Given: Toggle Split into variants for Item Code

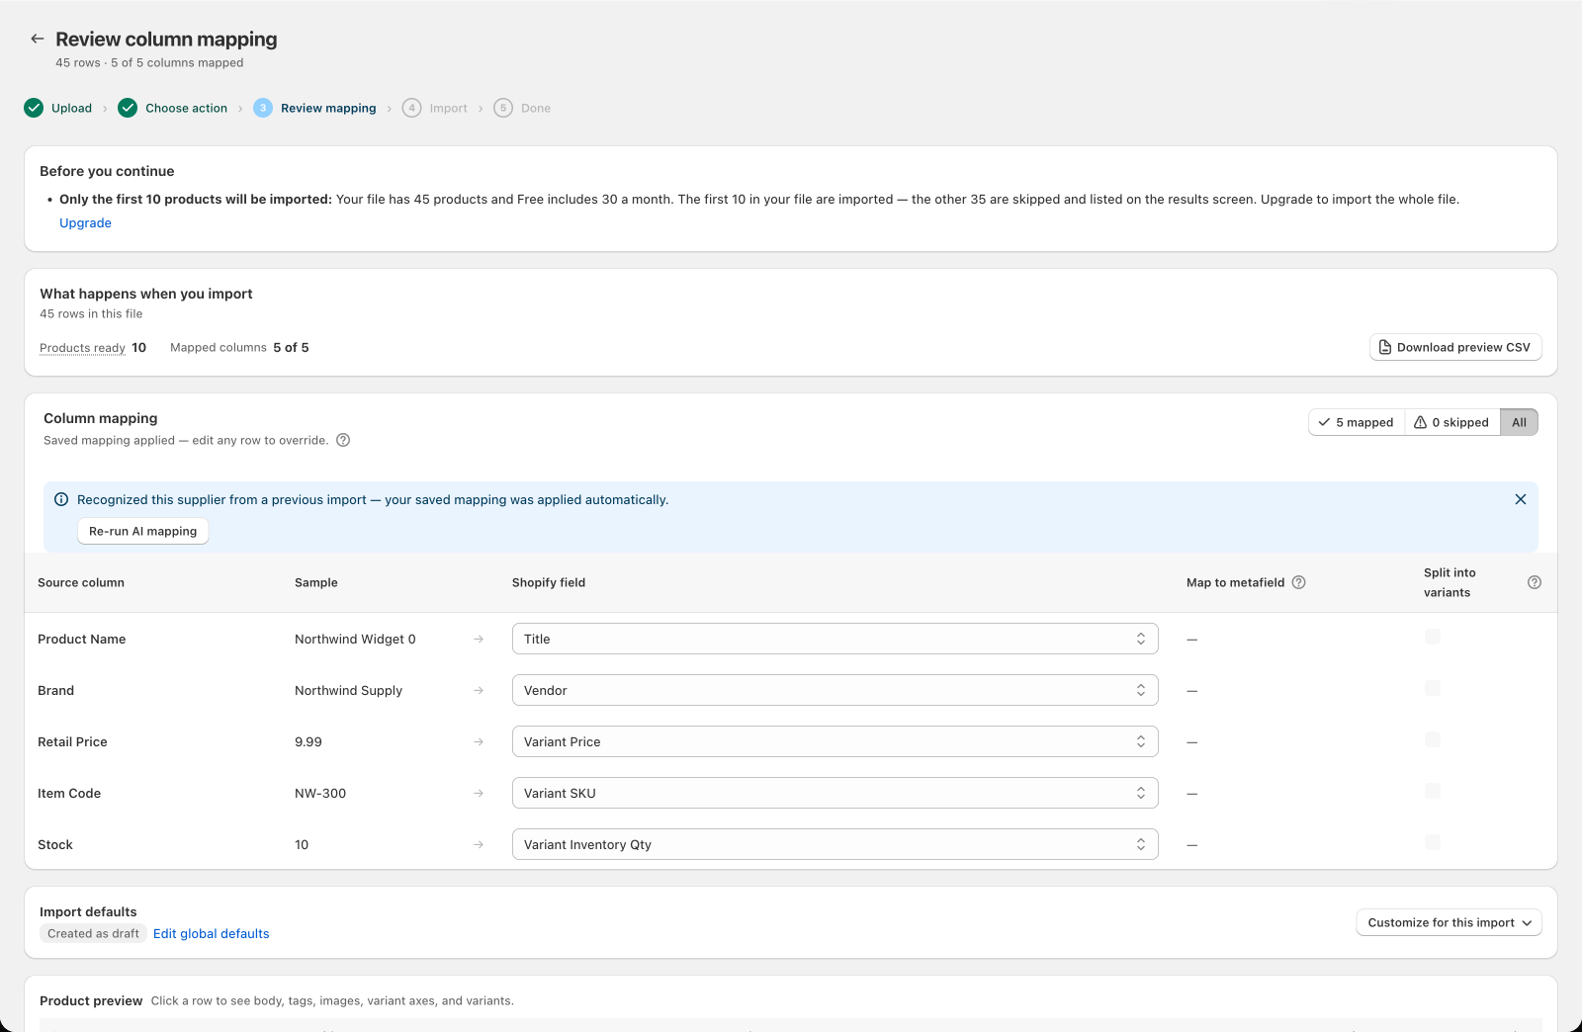Looking at the screenshot, I should pyautogui.click(x=1433, y=791).
